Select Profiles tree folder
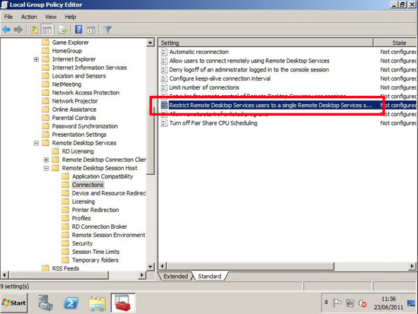 81,218
